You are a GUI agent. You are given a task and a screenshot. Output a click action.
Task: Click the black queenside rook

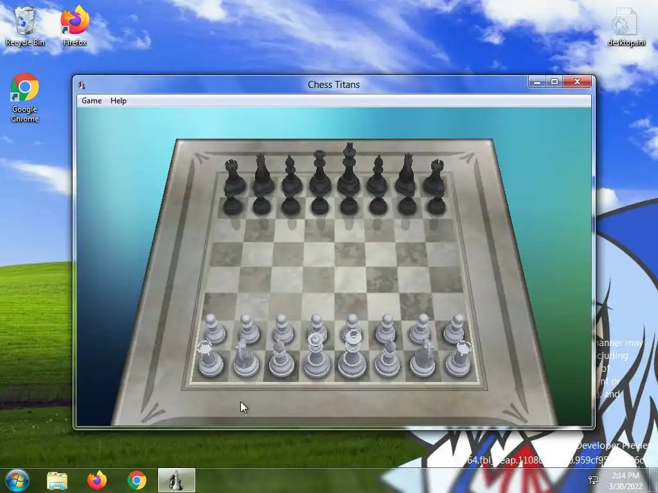tap(234, 177)
